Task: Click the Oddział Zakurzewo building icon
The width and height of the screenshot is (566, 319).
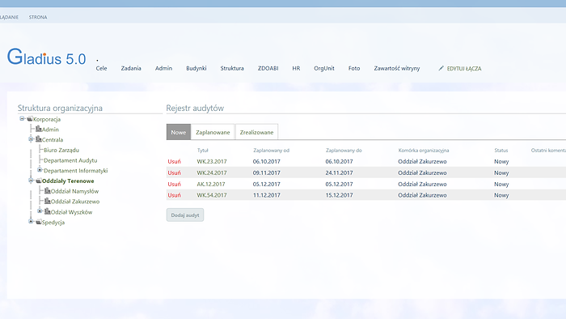Action: [47, 201]
